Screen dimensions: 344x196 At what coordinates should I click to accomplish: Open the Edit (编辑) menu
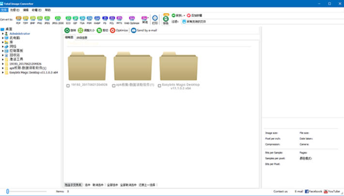click(26, 10)
